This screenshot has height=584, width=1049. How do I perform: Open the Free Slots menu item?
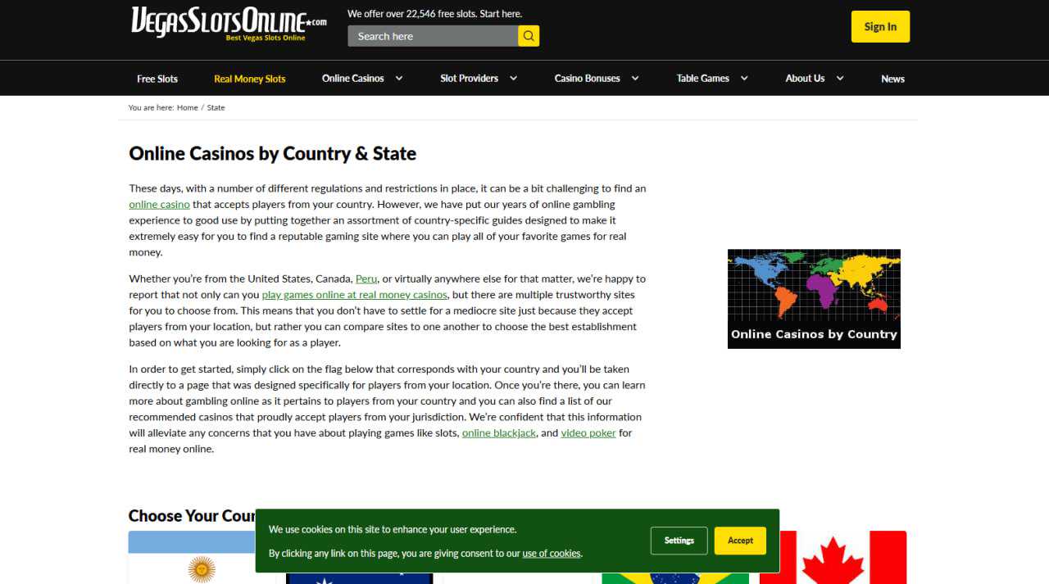[x=157, y=79]
